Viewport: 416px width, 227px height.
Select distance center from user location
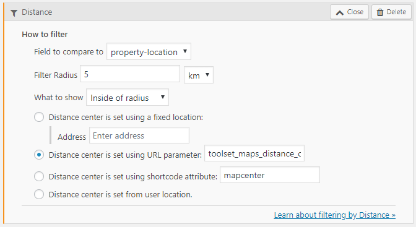point(39,194)
